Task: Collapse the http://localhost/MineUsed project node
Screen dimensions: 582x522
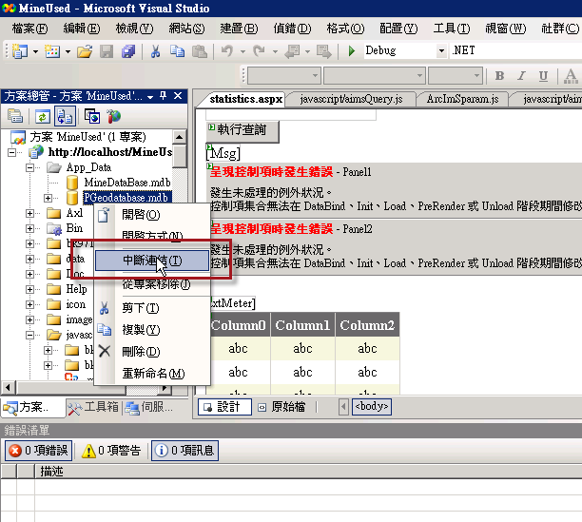Action: pos(11,152)
